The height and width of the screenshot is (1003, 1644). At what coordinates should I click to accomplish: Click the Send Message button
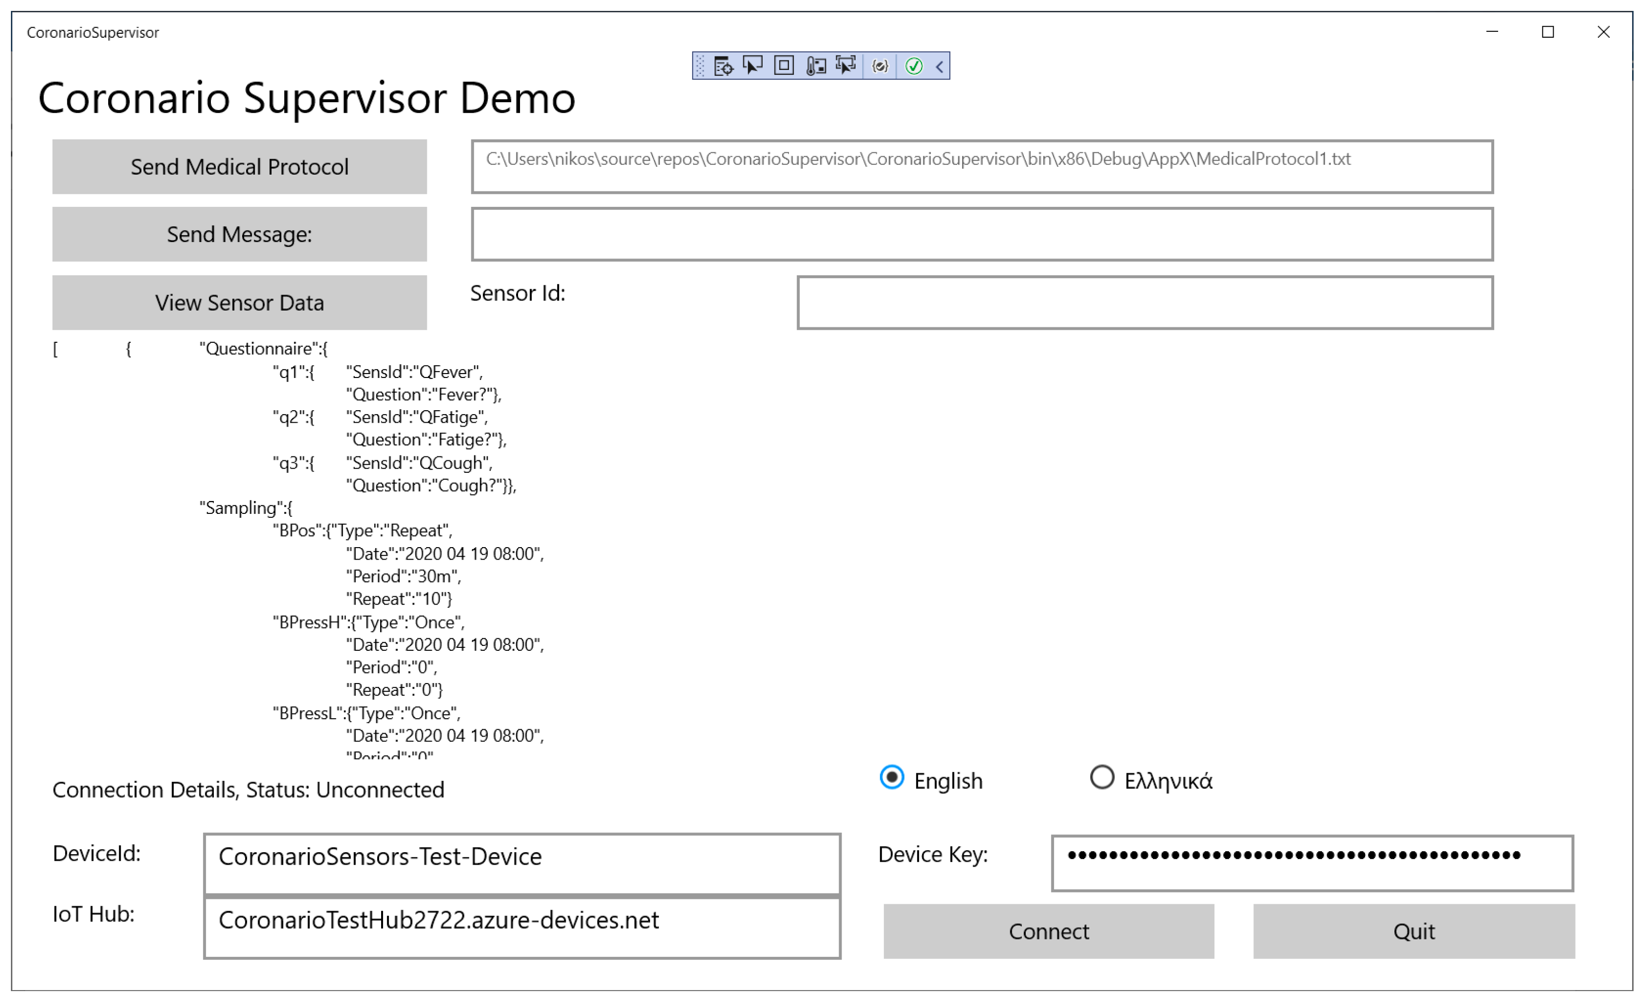coord(240,234)
